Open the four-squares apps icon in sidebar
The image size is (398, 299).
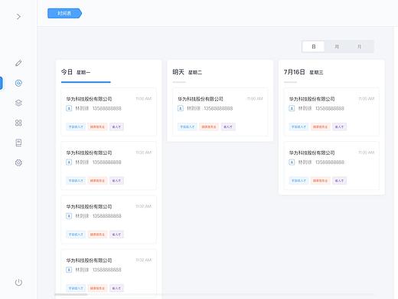pyautogui.click(x=18, y=123)
